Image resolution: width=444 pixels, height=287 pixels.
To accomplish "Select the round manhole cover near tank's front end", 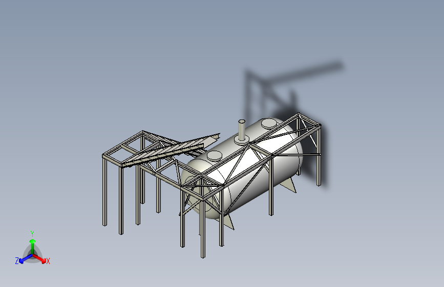I will coord(215,156).
